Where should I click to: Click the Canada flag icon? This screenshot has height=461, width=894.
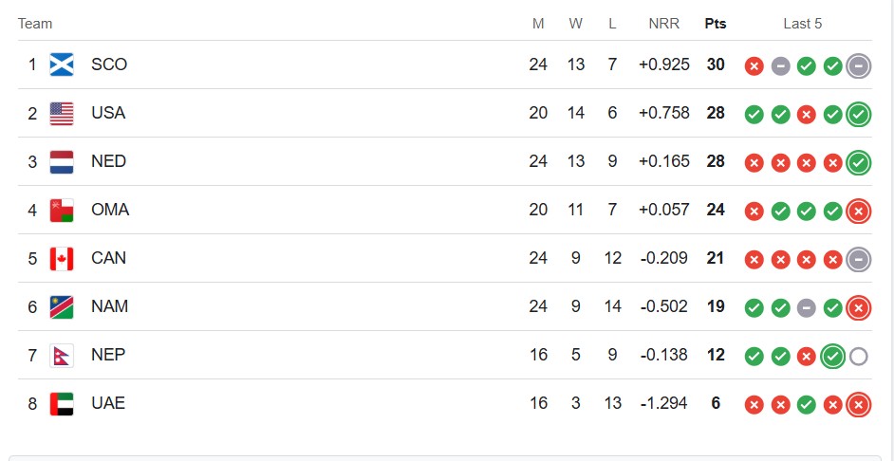tap(62, 259)
